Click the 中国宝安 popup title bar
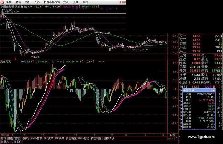This screenshot has height=144, width=223. pos(199,90)
